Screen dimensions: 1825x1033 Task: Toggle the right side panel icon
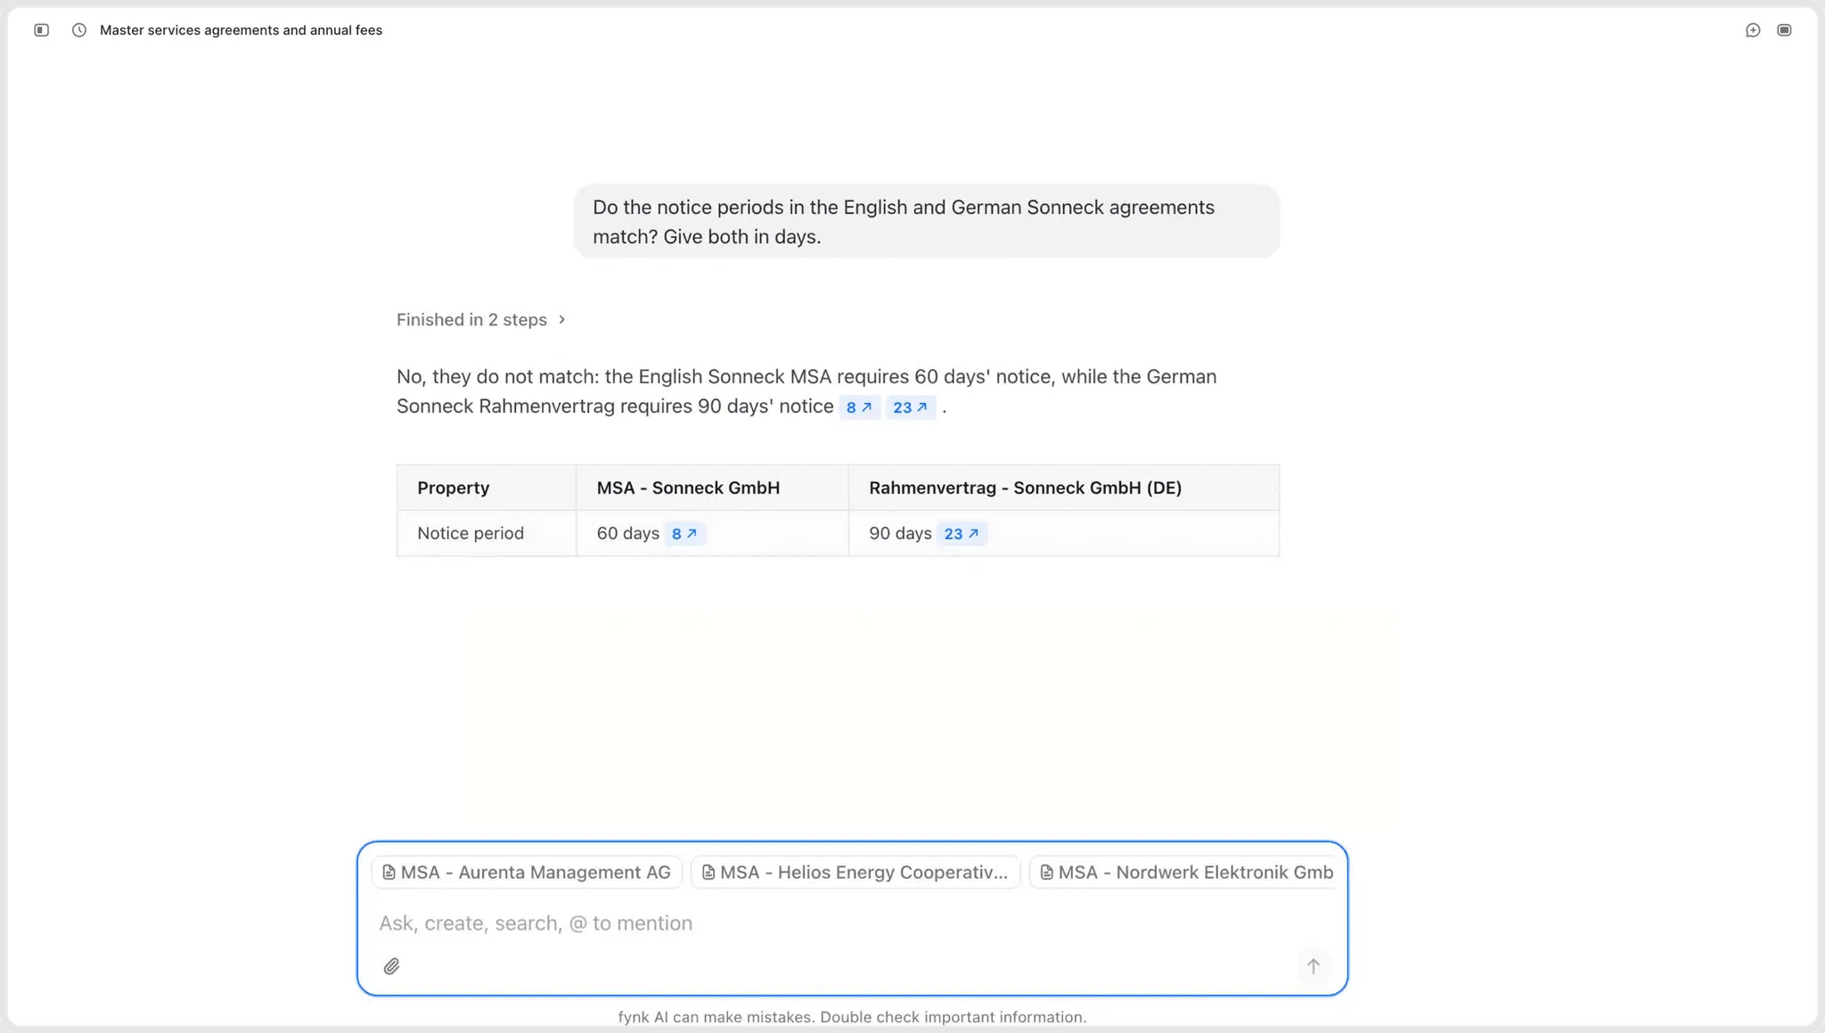tap(1784, 30)
